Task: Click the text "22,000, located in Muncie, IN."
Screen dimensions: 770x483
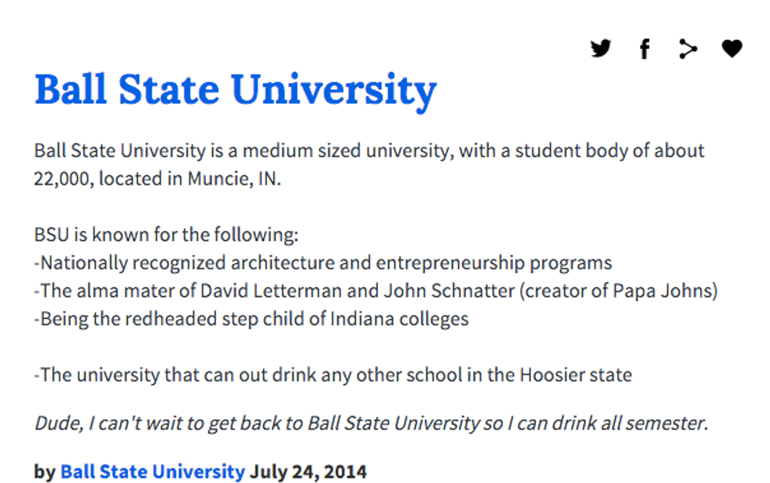Action: pyautogui.click(x=157, y=178)
